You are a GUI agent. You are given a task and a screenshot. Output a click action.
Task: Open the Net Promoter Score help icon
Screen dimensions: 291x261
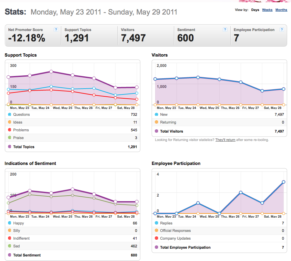click(x=56, y=29)
